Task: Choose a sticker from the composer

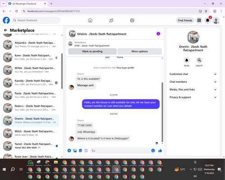Action: (x=81, y=151)
